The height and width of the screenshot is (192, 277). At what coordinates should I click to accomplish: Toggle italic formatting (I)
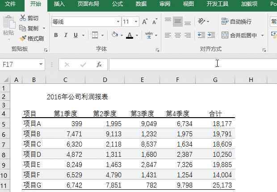click(x=66, y=35)
